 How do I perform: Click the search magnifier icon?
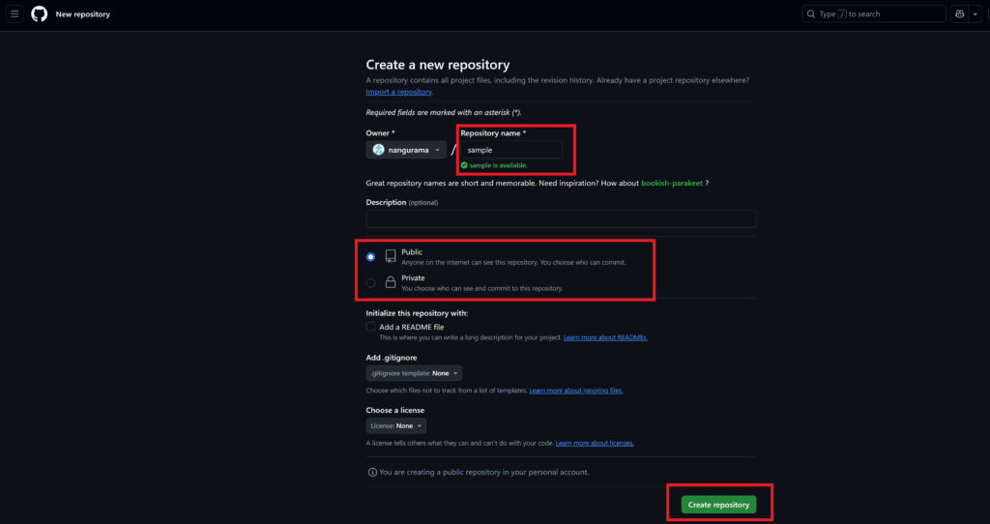click(x=811, y=14)
